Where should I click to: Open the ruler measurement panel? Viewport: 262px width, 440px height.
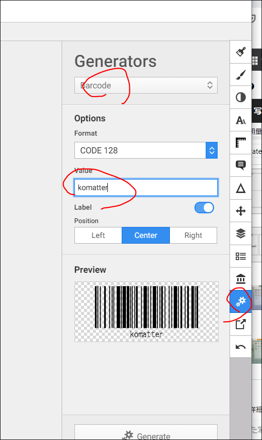[241, 143]
